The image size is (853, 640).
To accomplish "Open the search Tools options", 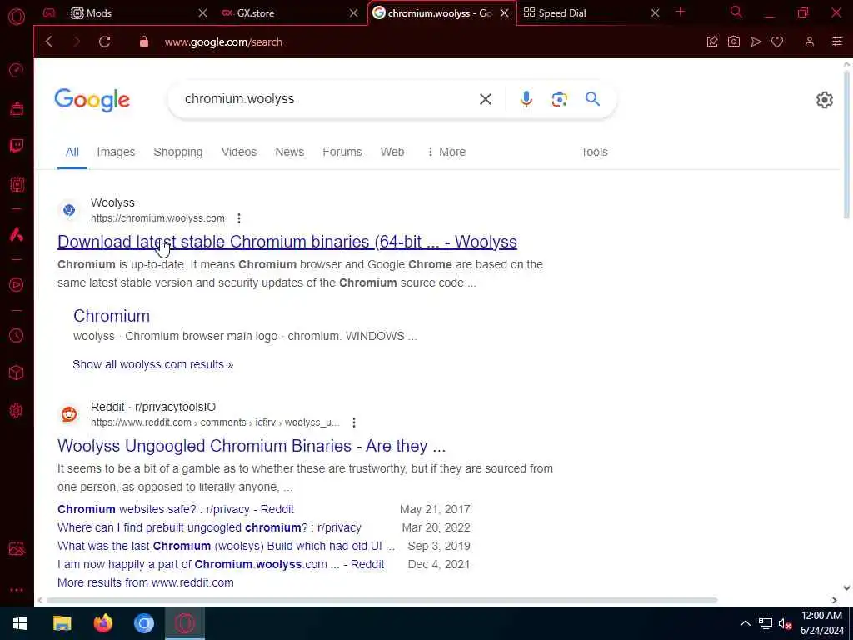I will coord(594,152).
